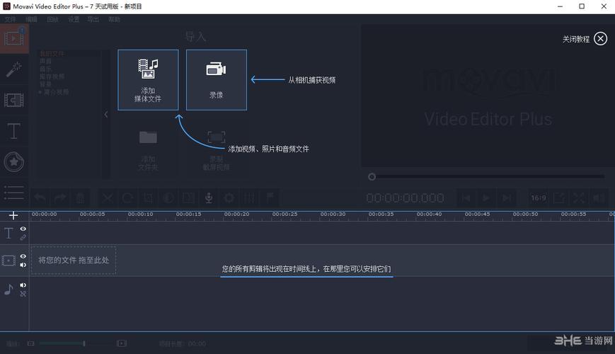This screenshot has height=354, width=615.
Task: Click the Redo arrow in toolbar
Action: coord(60,198)
